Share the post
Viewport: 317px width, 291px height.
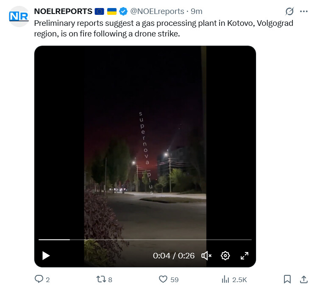[303, 280]
